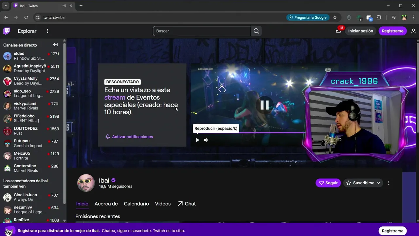Open nezumivy League of Legends channel
419x236 pixels.
(x=32, y=210)
